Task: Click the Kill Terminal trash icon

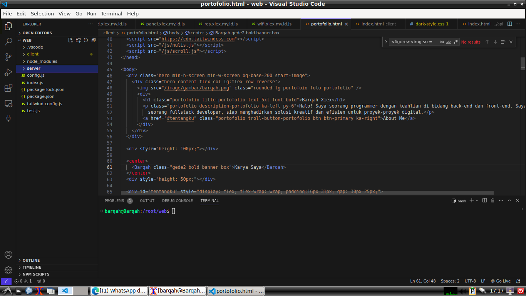Action: coord(492,200)
